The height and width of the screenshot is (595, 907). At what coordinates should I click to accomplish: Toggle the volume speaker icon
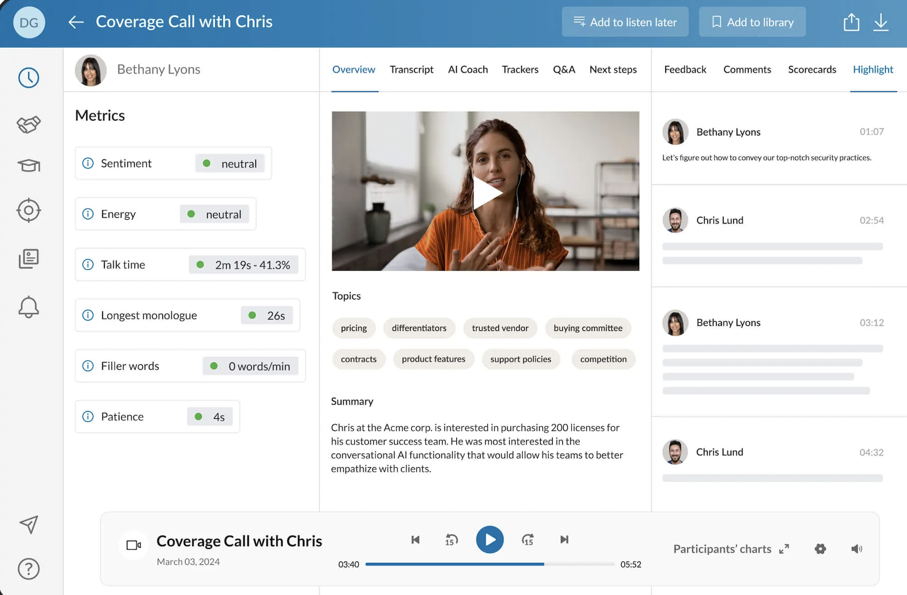856,549
